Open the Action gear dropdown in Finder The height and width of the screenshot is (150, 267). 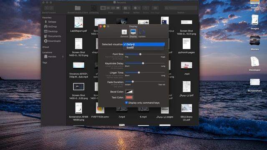coord(136,8)
